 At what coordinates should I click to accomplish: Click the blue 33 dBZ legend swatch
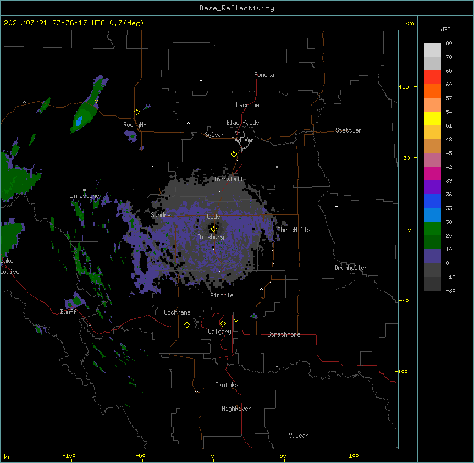(x=432, y=201)
